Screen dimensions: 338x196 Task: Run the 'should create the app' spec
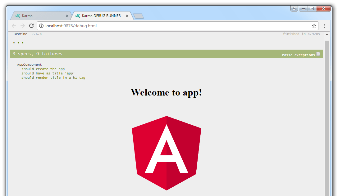(x=43, y=69)
